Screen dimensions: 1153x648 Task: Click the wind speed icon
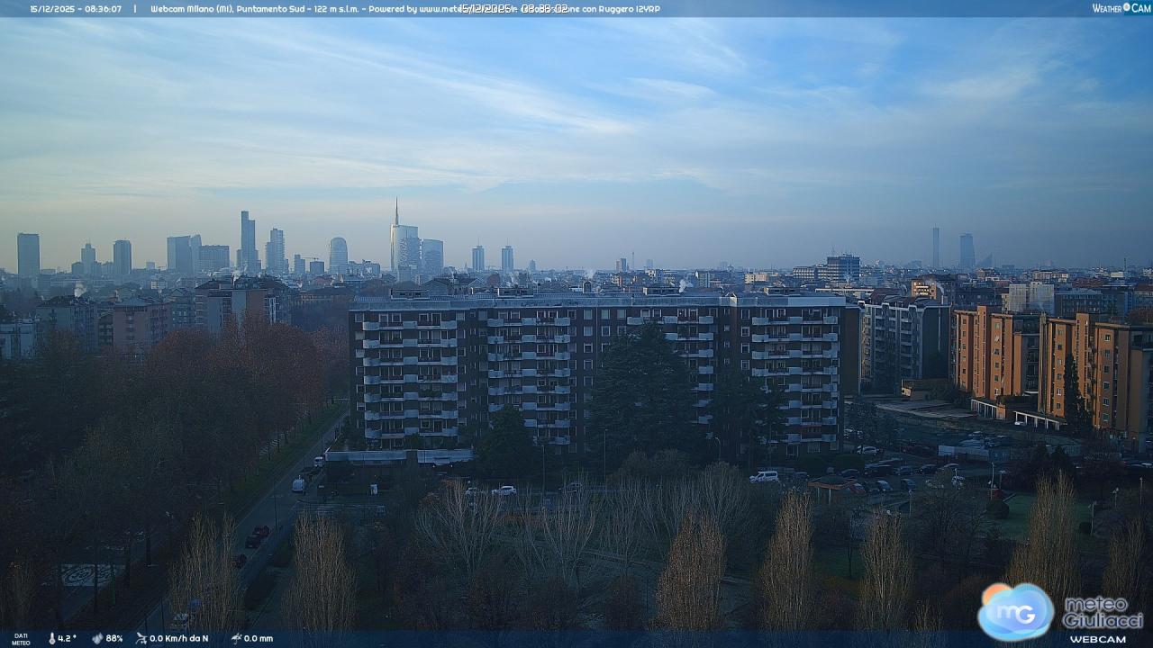point(141,638)
